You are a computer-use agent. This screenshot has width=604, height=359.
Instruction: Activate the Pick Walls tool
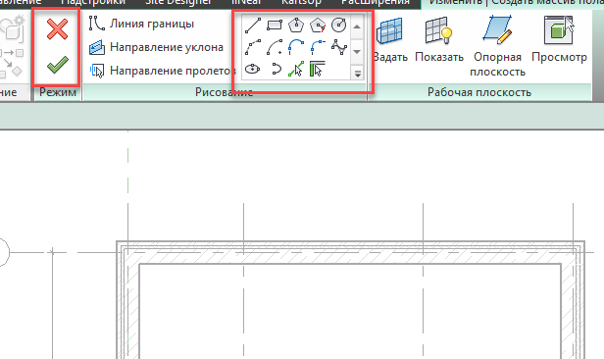pyautogui.click(x=318, y=70)
